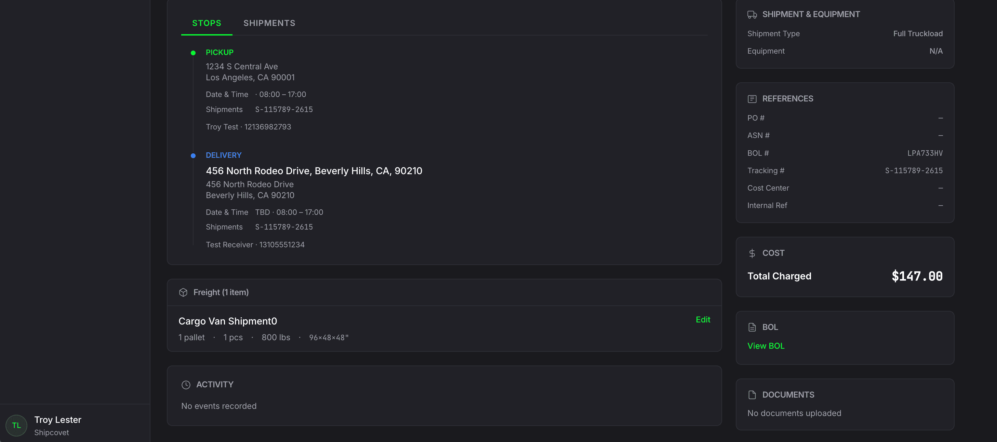
Task: Click the Tracking number S-115789-2615 value
Action: tap(913, 170)
